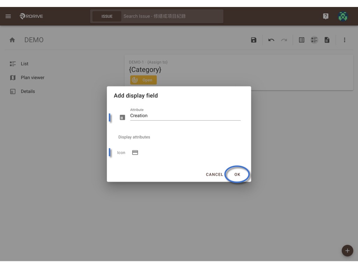Open the help question-mark icon

325,16
